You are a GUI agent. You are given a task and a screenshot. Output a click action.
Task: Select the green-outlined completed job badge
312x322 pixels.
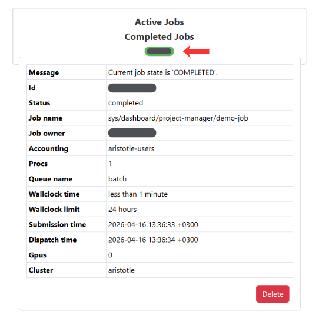[159, 51]
